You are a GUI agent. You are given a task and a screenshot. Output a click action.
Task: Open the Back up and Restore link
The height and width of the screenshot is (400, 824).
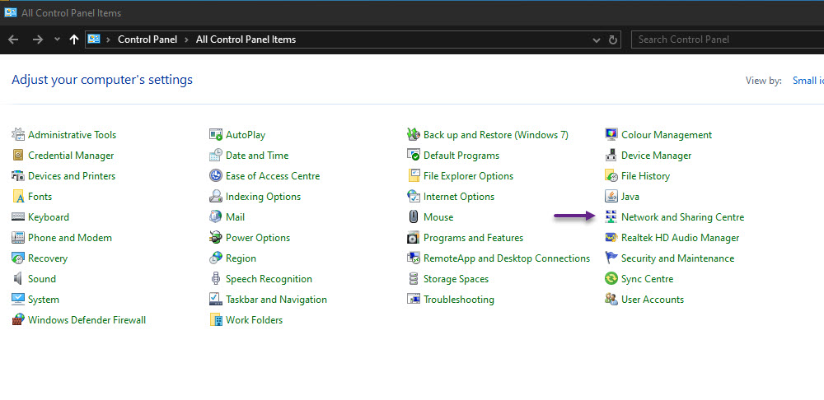click(x=495, y=135)
